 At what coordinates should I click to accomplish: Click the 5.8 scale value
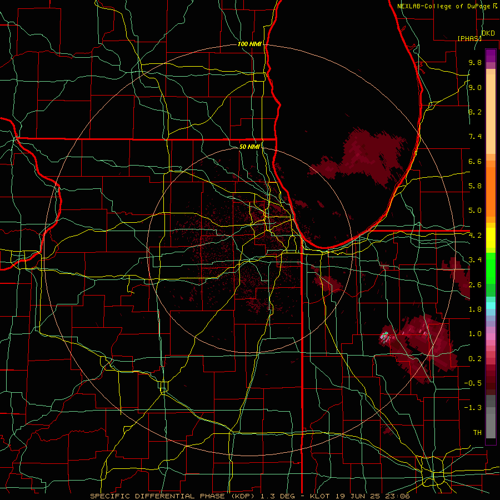[x=475, y=186]
